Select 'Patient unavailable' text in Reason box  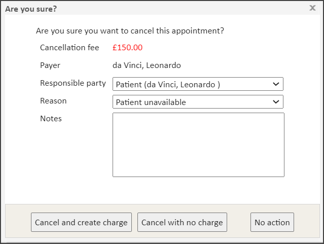(151, 102)
